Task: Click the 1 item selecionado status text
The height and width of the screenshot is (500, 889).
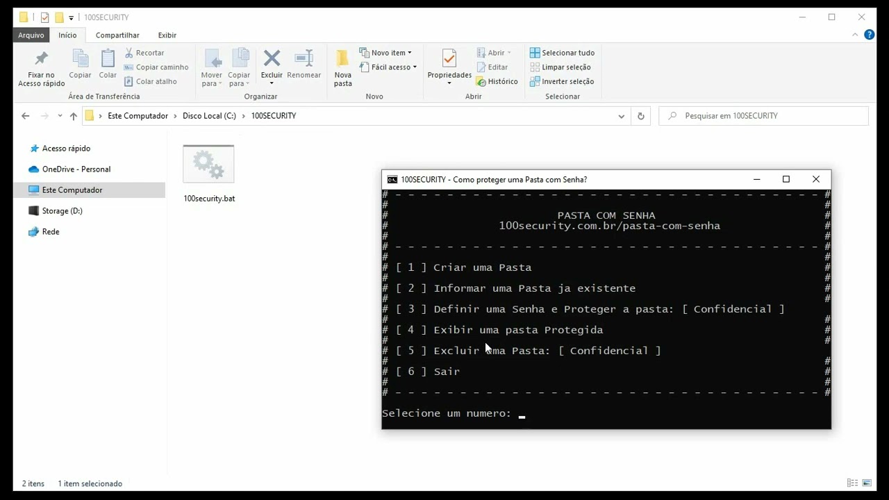Action: click(x=90, y=483)
